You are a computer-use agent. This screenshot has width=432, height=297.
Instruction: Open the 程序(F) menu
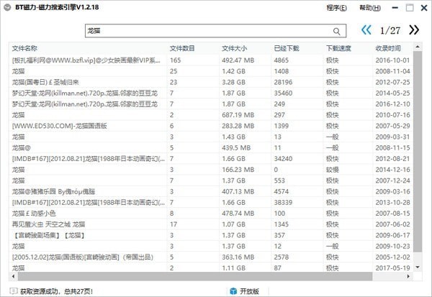tap(336, 8)
